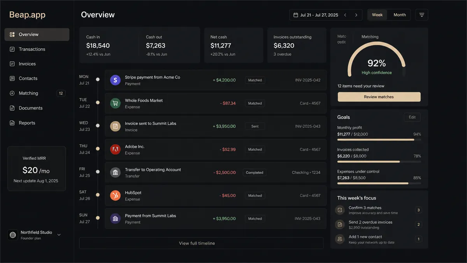Click the Matching badge showing 12
This screenshot has width=467, height=263.
tap(61, 93)
